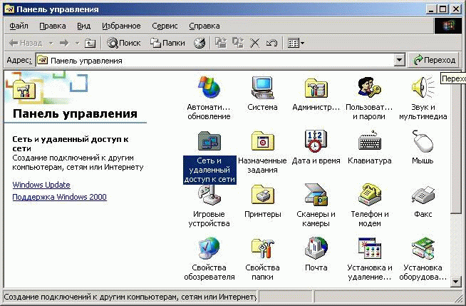Click the address field showing Панель управления
Image resolution: width=466 pixels, height=306 pixels.
click(x=214, y=61)
